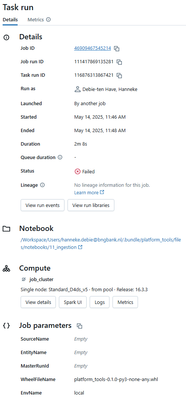Image resolution: width=186 pixels, height=402 pixels.
Task: Click the Metrics tab info icon
Action: point(48,20)
